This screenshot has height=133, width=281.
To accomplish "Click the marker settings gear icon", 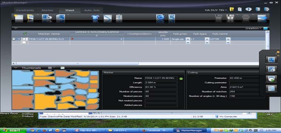I will click(x=47, y=17).
